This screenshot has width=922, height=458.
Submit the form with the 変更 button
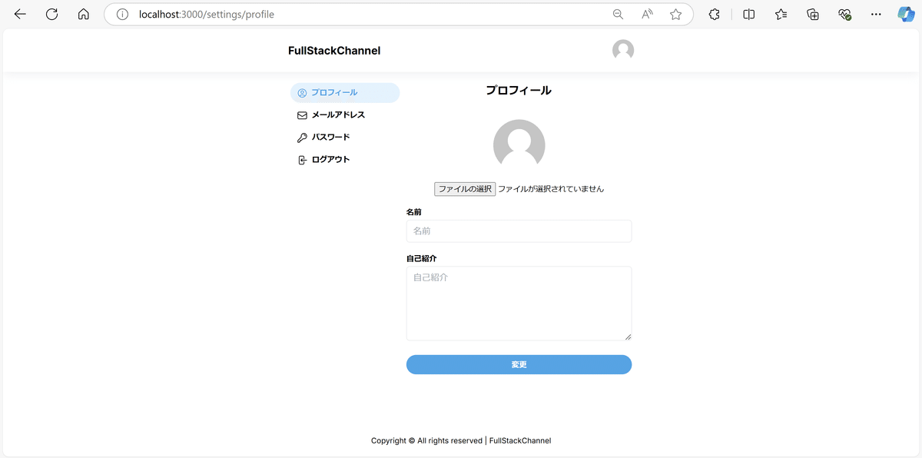(519, 364)
